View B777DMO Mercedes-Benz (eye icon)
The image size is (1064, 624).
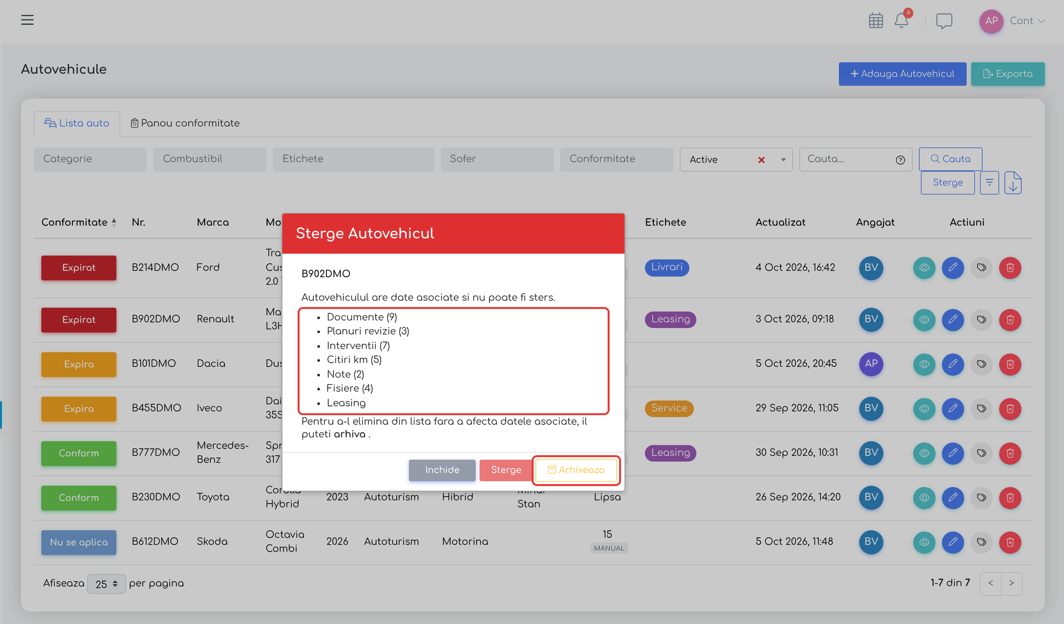(924, 453)
